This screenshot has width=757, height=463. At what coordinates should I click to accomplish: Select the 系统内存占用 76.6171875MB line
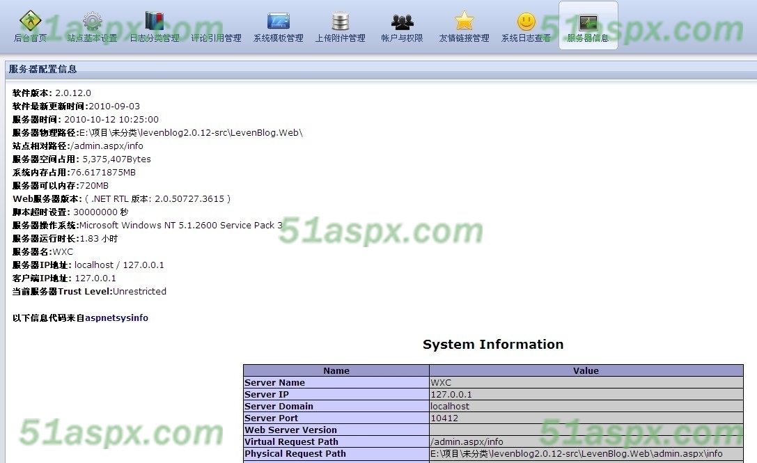tap(74, 173)
